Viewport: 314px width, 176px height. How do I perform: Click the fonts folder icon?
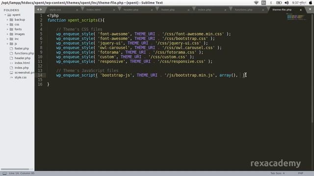click(x=11, y=29)
